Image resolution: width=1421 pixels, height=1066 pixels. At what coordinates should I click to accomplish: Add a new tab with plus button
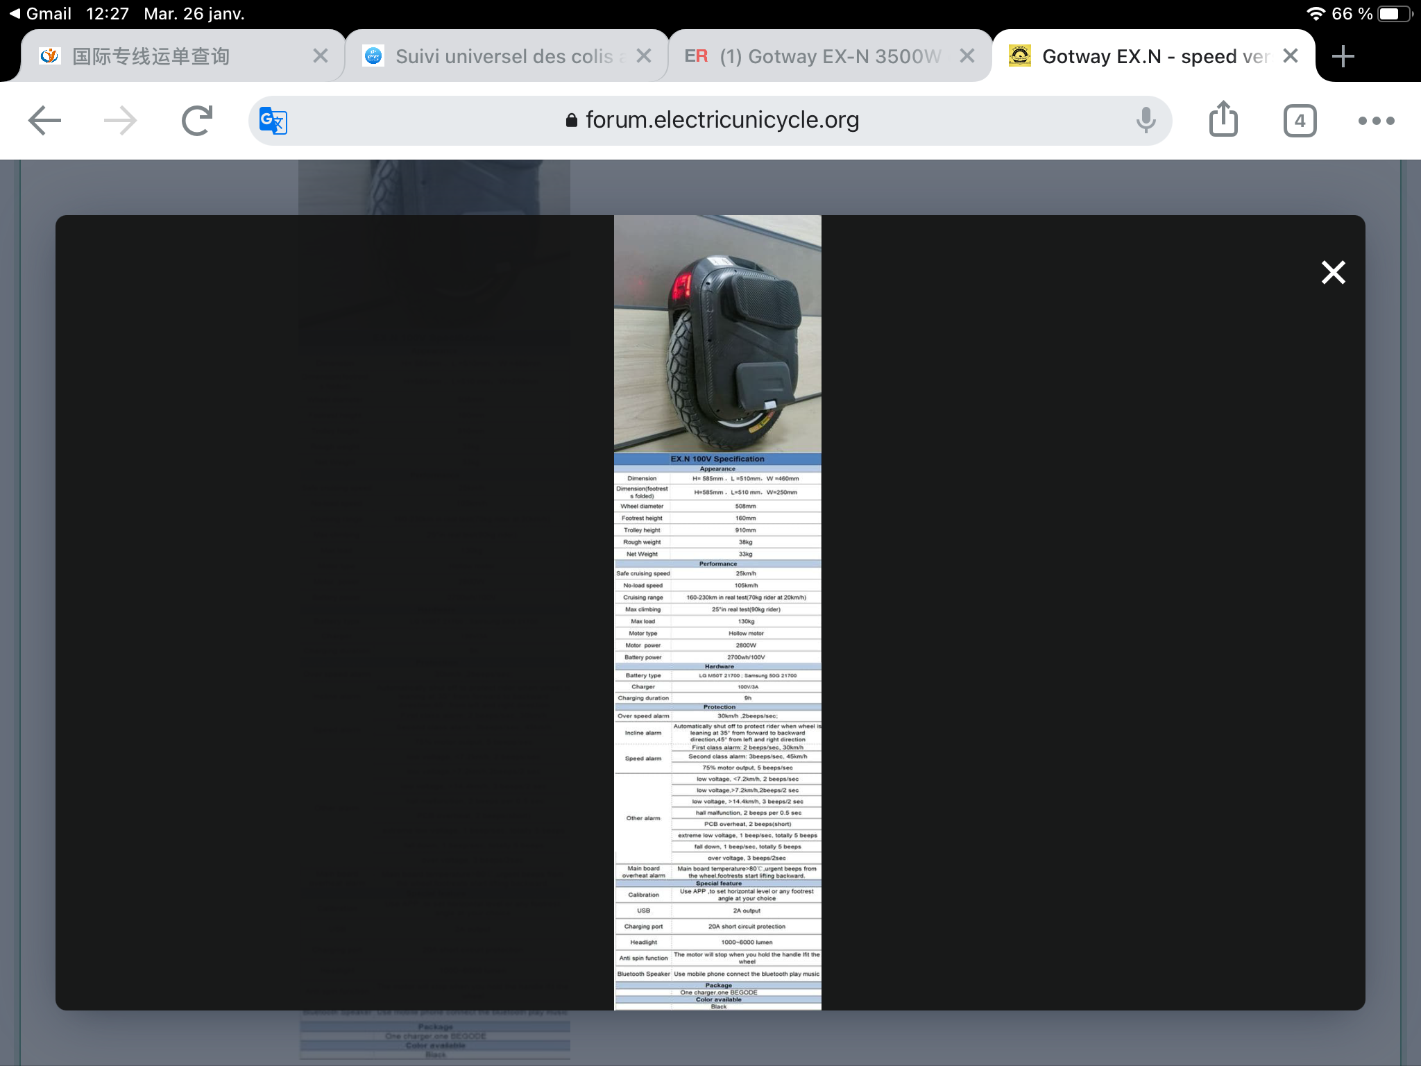tap(1343, 56)
